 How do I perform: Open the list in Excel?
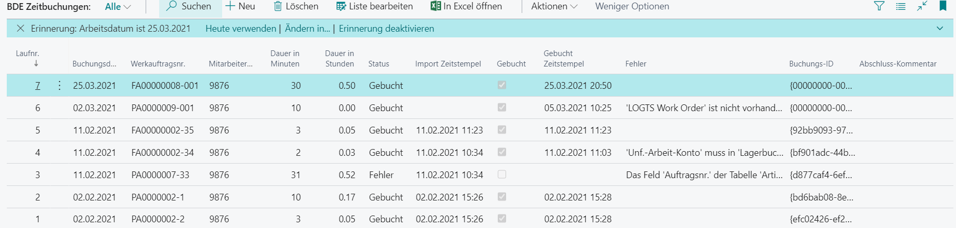[x=466, y=6]
